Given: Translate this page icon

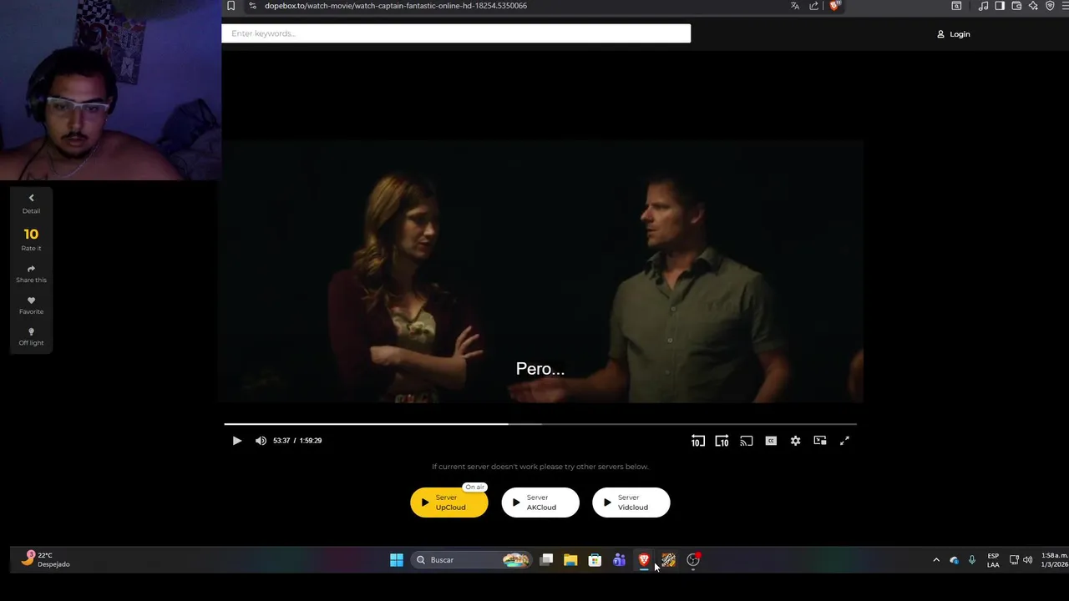Looking at the screenshot, I should tap(795, 6).
